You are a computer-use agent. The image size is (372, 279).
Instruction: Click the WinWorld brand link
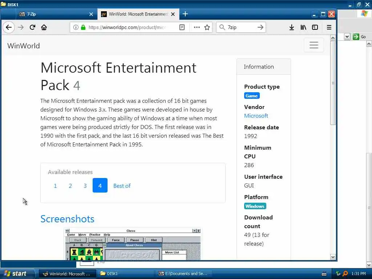[24, 45]
